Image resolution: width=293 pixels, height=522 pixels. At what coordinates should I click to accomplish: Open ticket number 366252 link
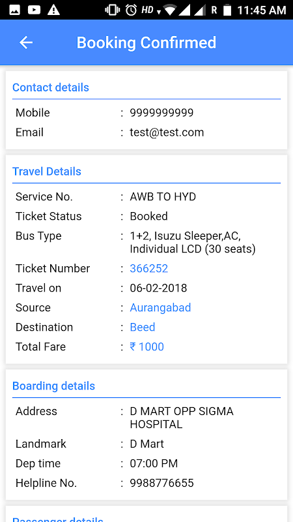coord(149,268)
